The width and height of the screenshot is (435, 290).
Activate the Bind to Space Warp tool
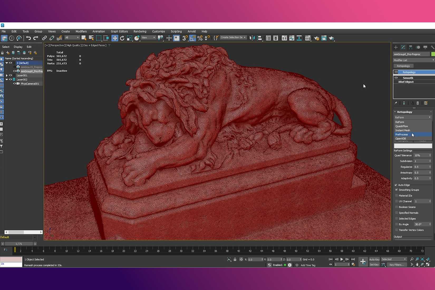59,38
